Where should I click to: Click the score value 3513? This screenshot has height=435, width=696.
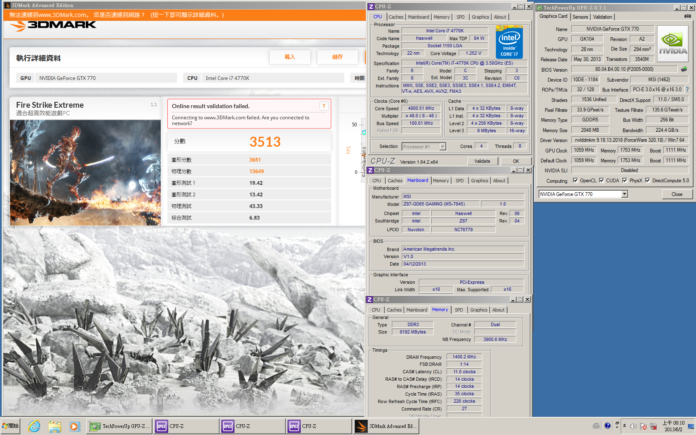[265, 142]
